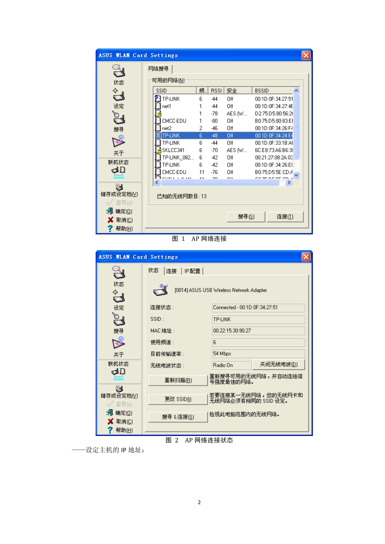The width and height of the screenshot is (385, 544).
Task: Click the 连接状态 field showing Connected - 00:1D:0F:34:27:51
Action: click(x=258, y=308)
